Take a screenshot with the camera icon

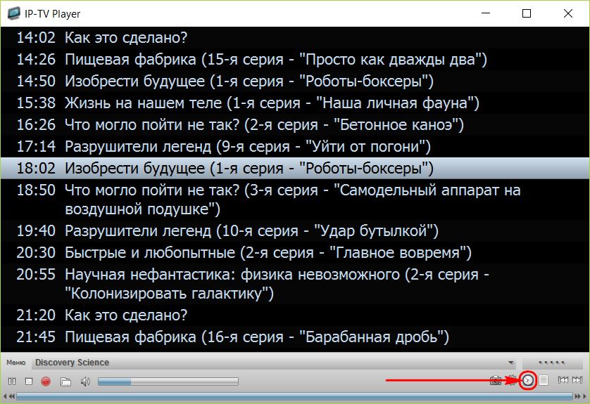pyautogui.click(x=495, y=381)
